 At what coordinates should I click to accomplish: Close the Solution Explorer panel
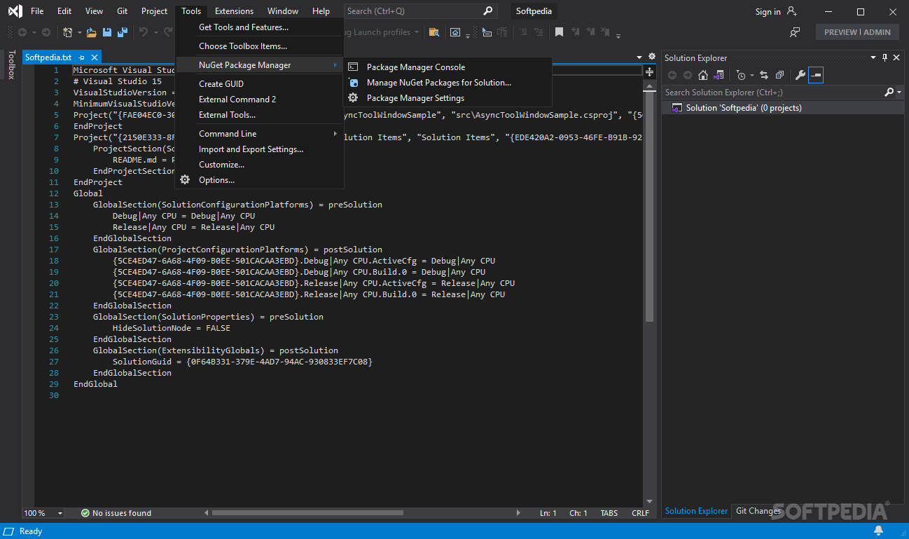(x=897, y=57)
